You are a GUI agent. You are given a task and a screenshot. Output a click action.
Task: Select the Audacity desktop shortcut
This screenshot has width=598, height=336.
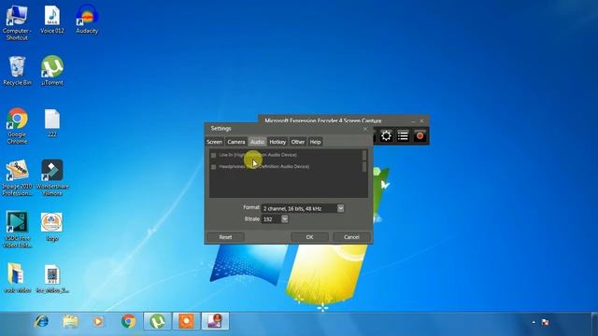coord(87,20)
